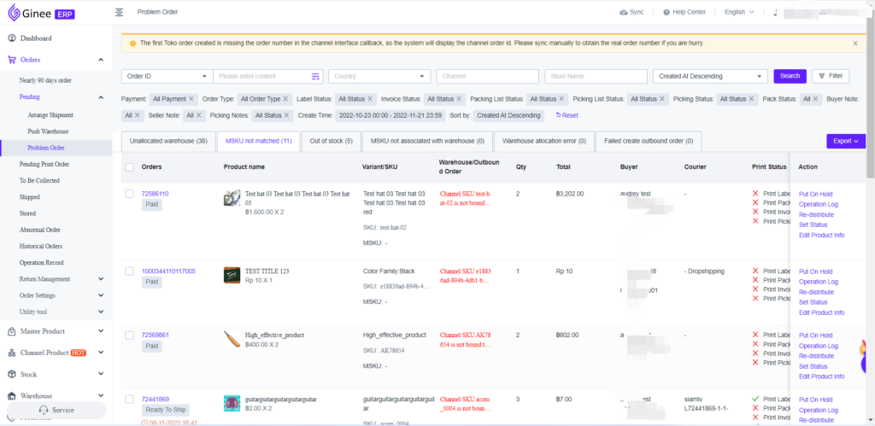The height and width of the screenshot is (426, 875).
Task: Open the Order ID search type dropdown
Action: pyautogui.click(x=167, y=76)
